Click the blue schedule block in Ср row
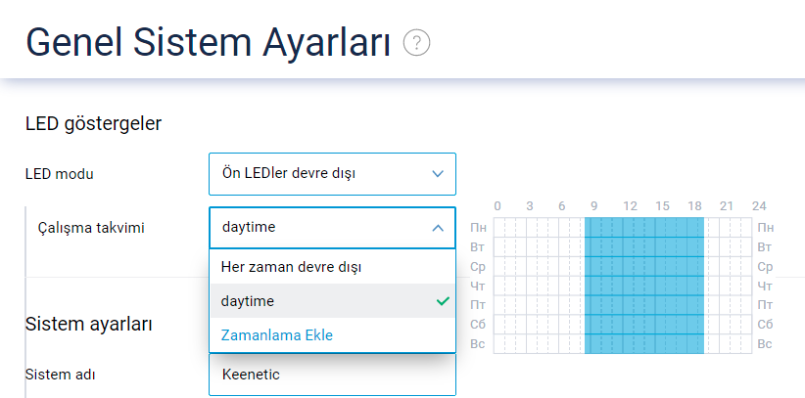This screenshot has width=805, height=398. 643,266
